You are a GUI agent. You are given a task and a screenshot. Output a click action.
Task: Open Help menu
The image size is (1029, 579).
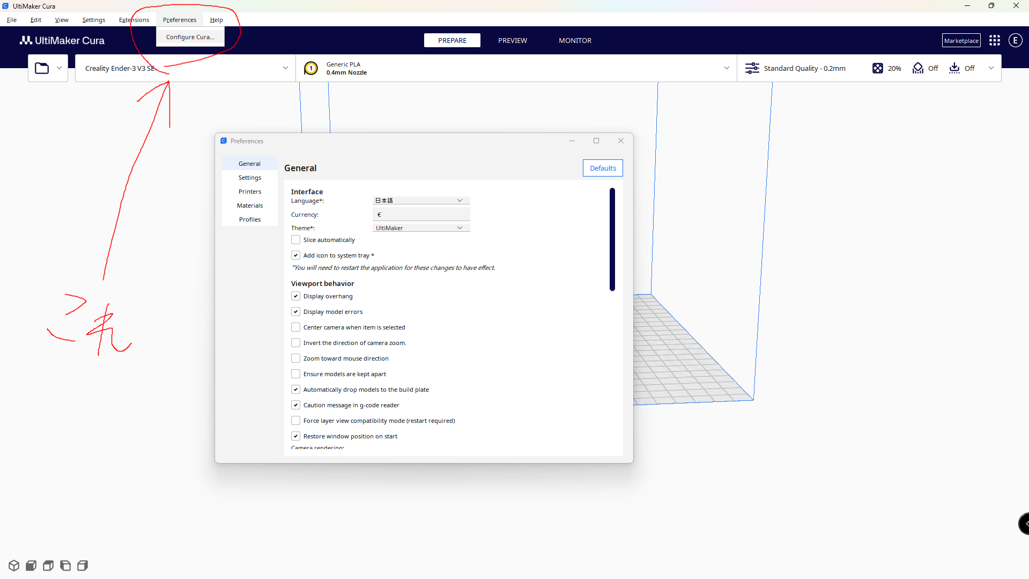pyautogui.click(x=217, y=20)
